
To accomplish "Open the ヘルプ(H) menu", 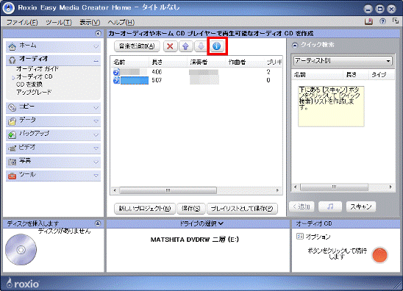I will 121,22.
